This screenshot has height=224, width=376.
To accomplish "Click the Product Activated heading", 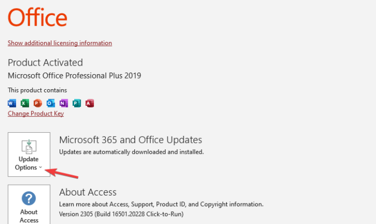I will (x=45, y=63).
